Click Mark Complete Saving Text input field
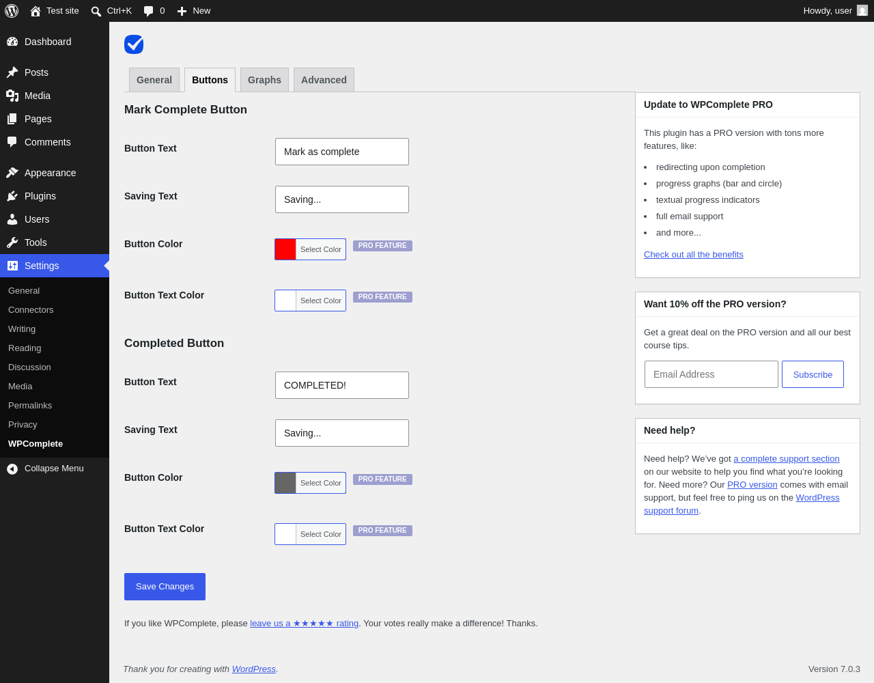The width and height of the screenshot is (874, 683). coord(342,199)
